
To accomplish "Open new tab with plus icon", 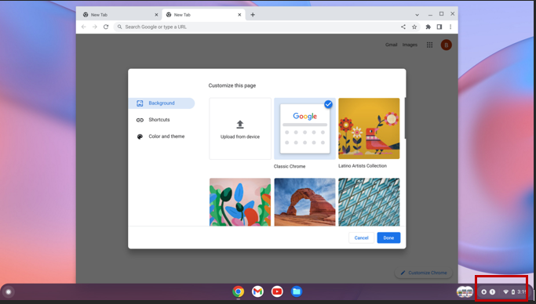I will point(253,15).
